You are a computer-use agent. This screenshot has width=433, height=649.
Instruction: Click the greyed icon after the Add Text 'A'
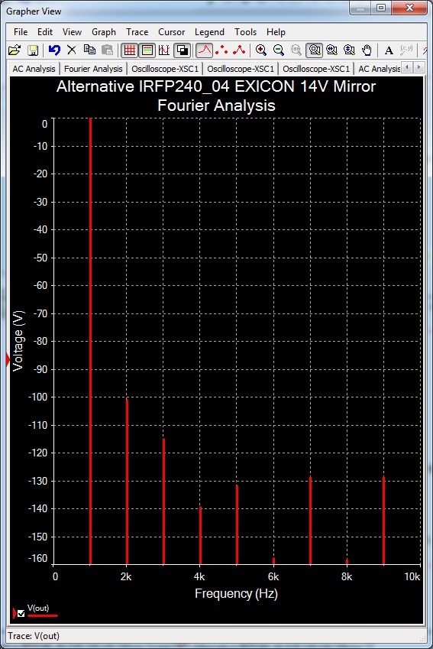(x=406, y=50)
